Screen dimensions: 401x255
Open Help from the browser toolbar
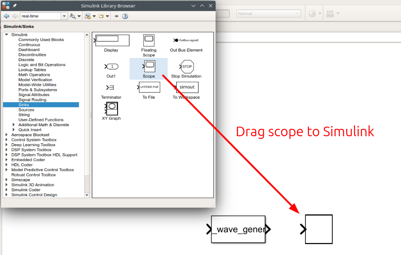tap(125, 16)
